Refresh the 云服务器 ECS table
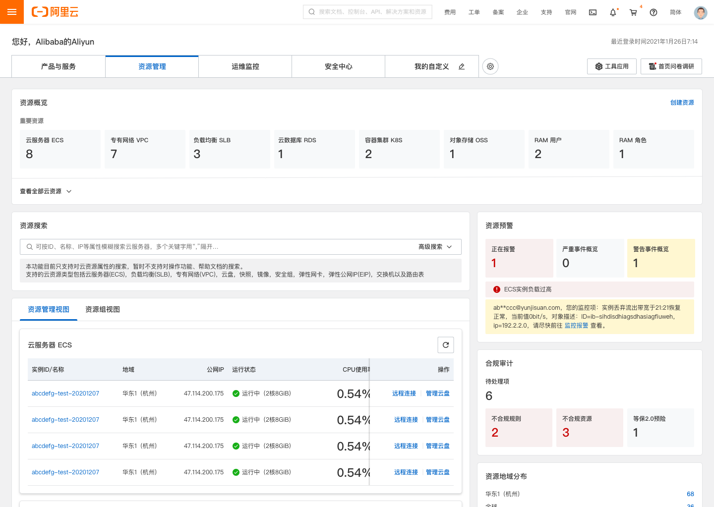The height and width of the screenshot is (507, 714). point(446,345)
